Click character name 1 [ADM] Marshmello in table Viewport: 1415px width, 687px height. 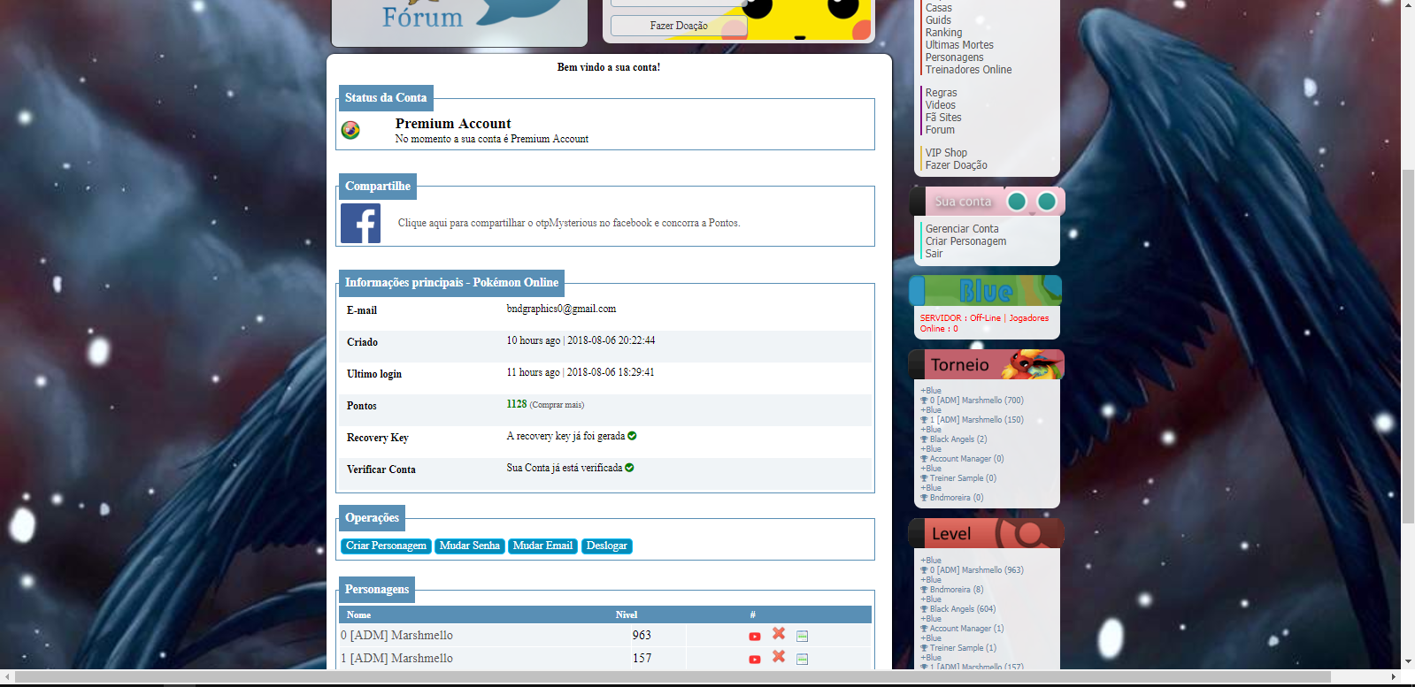pyautogui.click(x=396, y=659)
